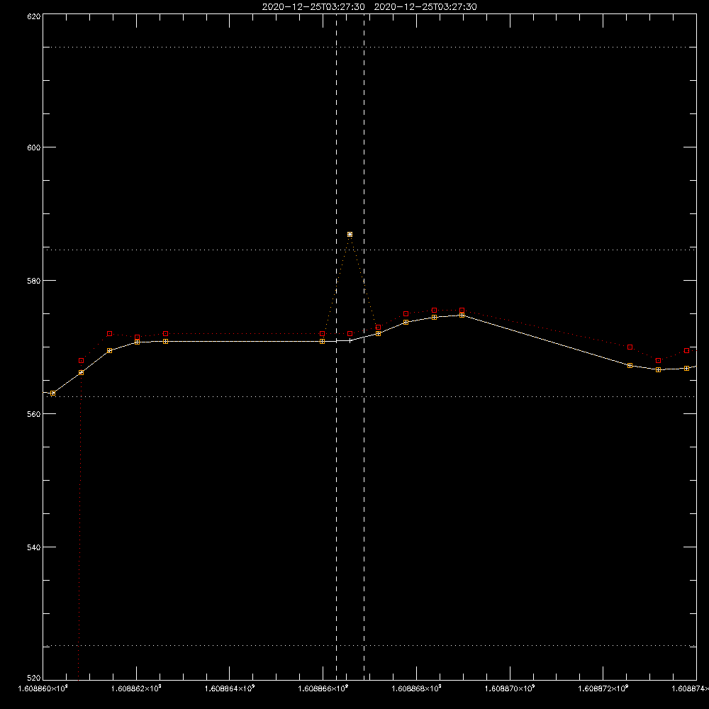Select the 600 y-axis label
The height and width of the screenshot is (709, 709).
tap(35, 147)
